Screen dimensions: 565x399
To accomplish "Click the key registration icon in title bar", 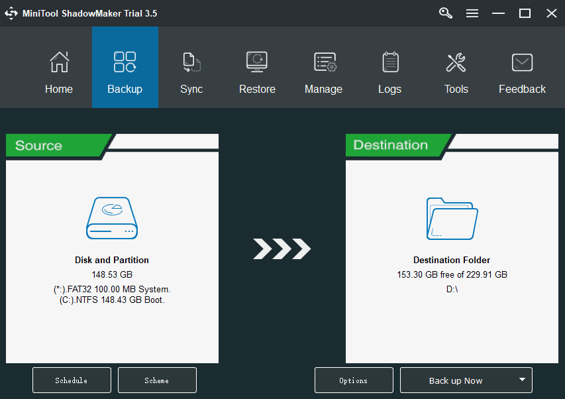I will [446, 13].
